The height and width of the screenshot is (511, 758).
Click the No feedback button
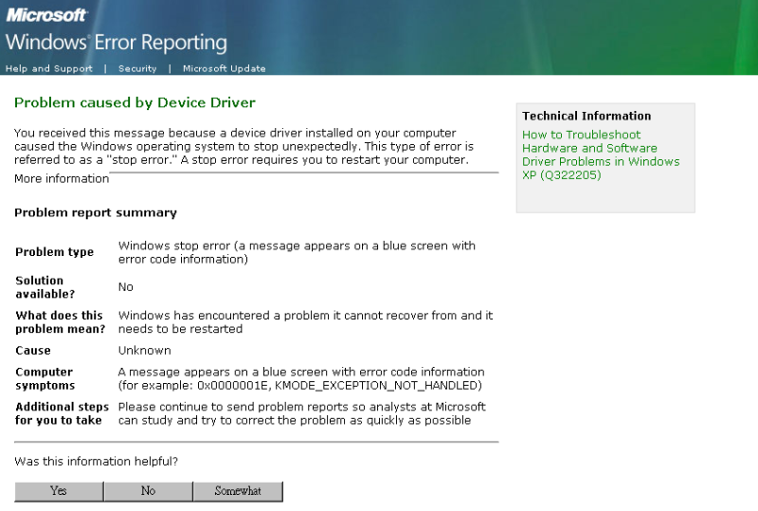148,491
